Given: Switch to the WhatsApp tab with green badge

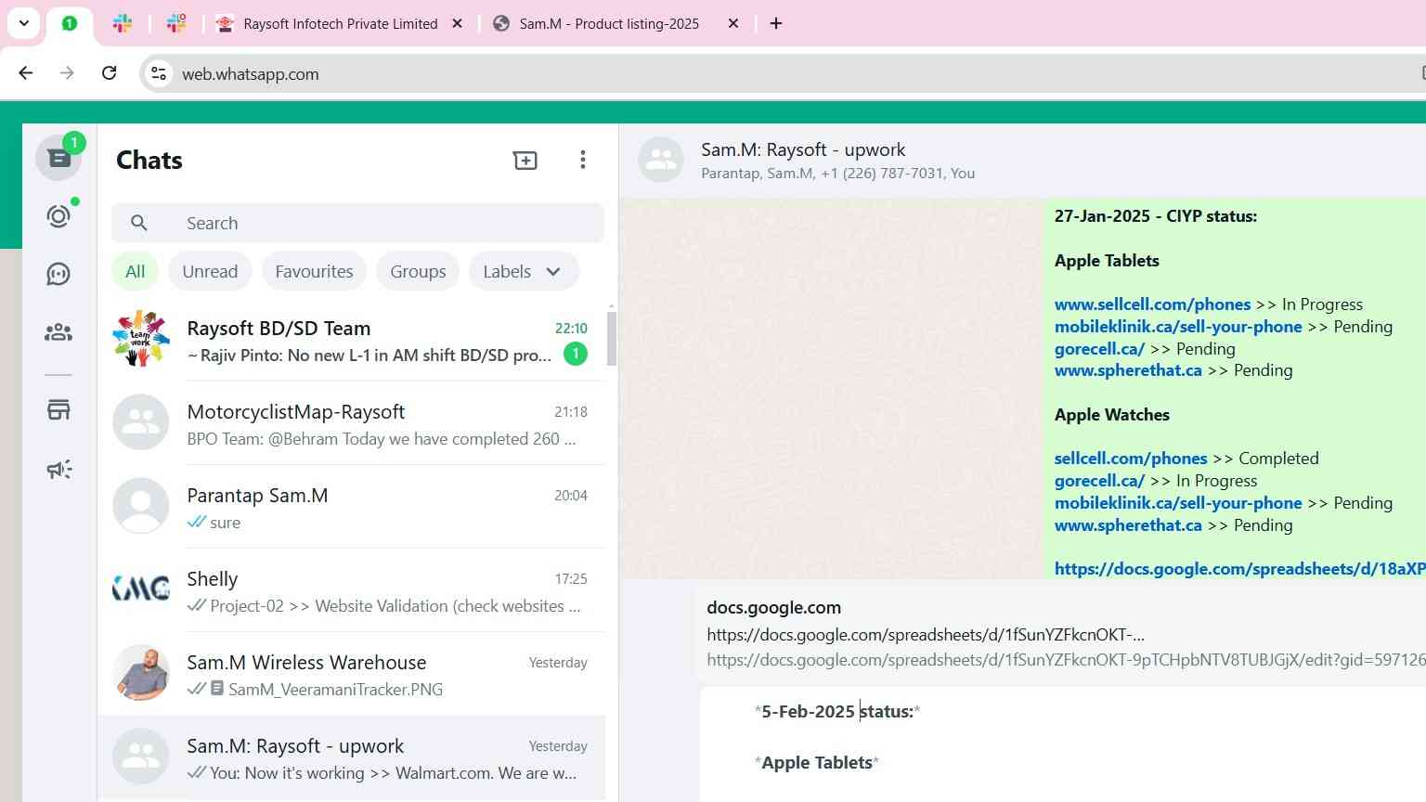Looking at the screenshot, I should pos(69,23).
